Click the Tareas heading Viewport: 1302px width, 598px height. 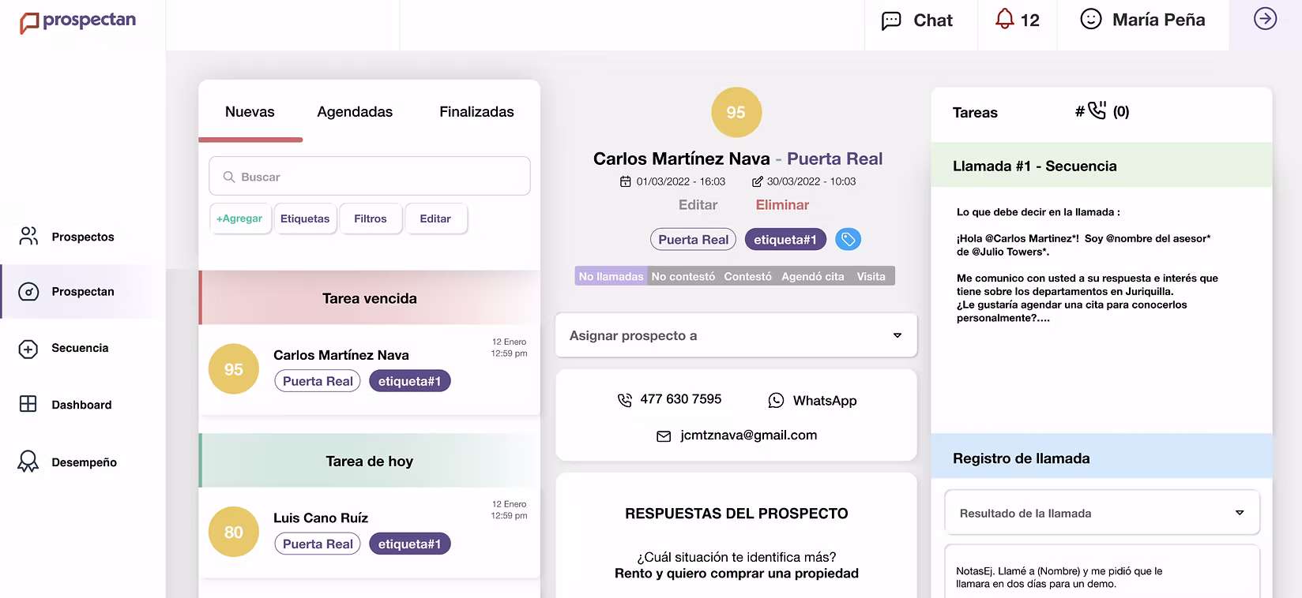(975, 112)
